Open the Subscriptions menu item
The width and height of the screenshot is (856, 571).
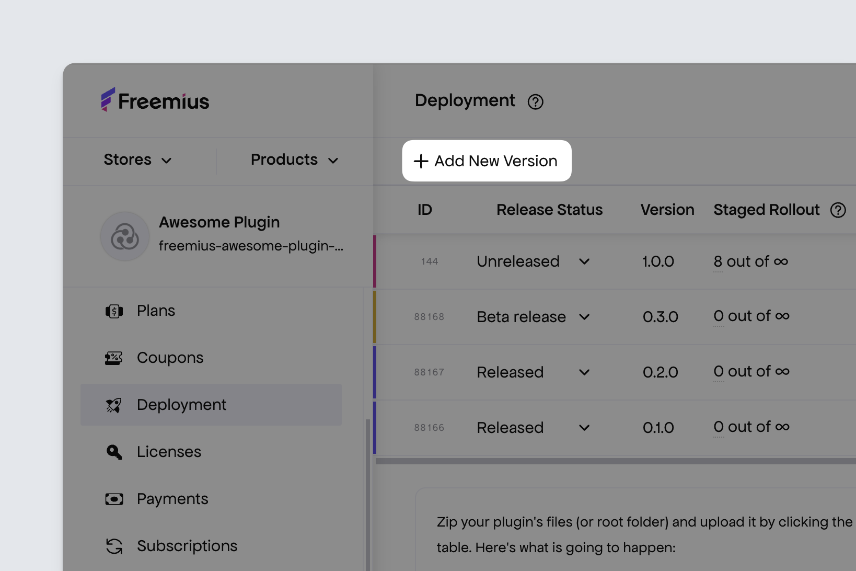coord(211,546)
